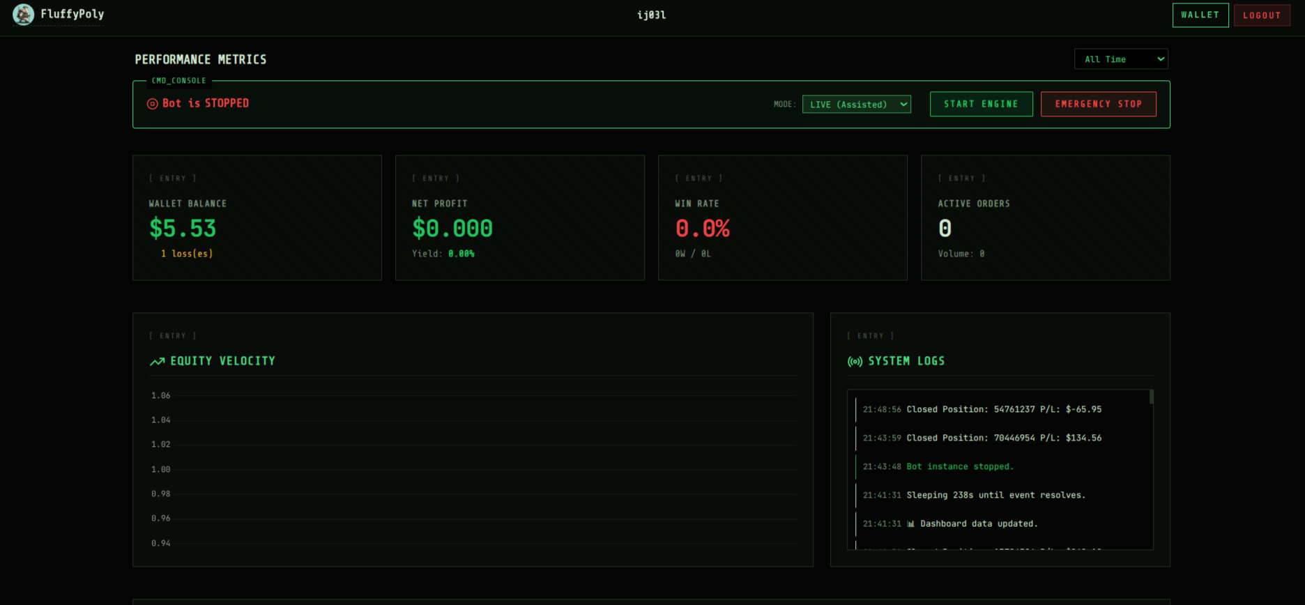Click the stopped status icon beside Bot is STOPPED
This screenshot has height=605, width=1305.
click(x=152, y=104)
